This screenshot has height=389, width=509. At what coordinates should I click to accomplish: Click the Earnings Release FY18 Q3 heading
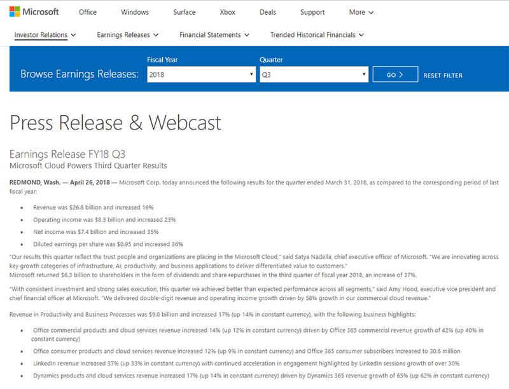pos(67,154)
